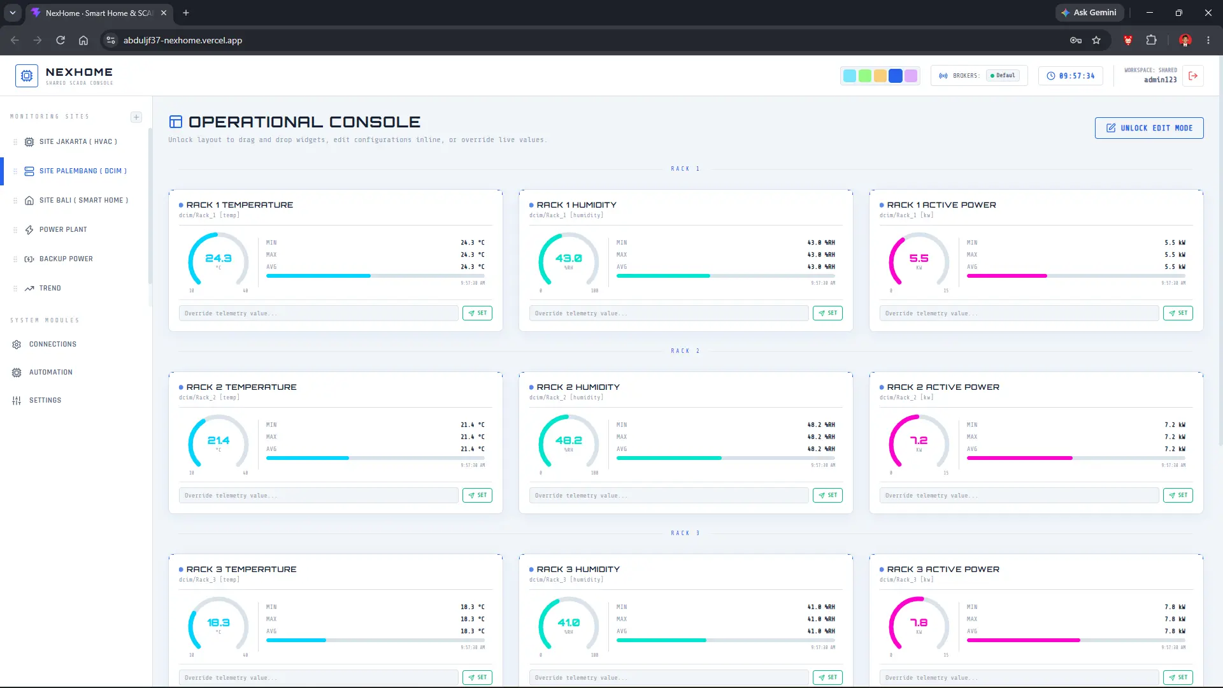Set Rack 2 Temperature override value
This screenshot has height=688, width=1223.
477,496
